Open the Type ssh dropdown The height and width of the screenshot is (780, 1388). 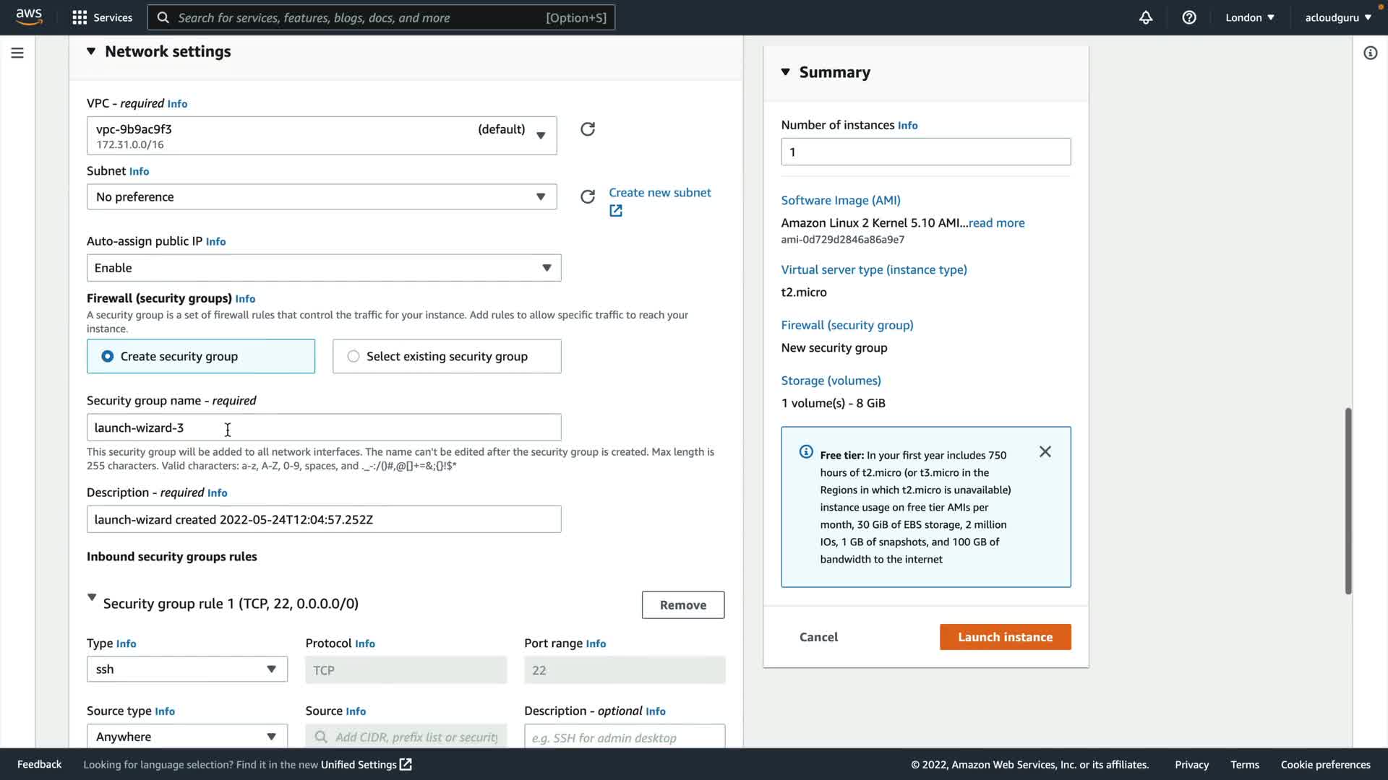[187, 669]
